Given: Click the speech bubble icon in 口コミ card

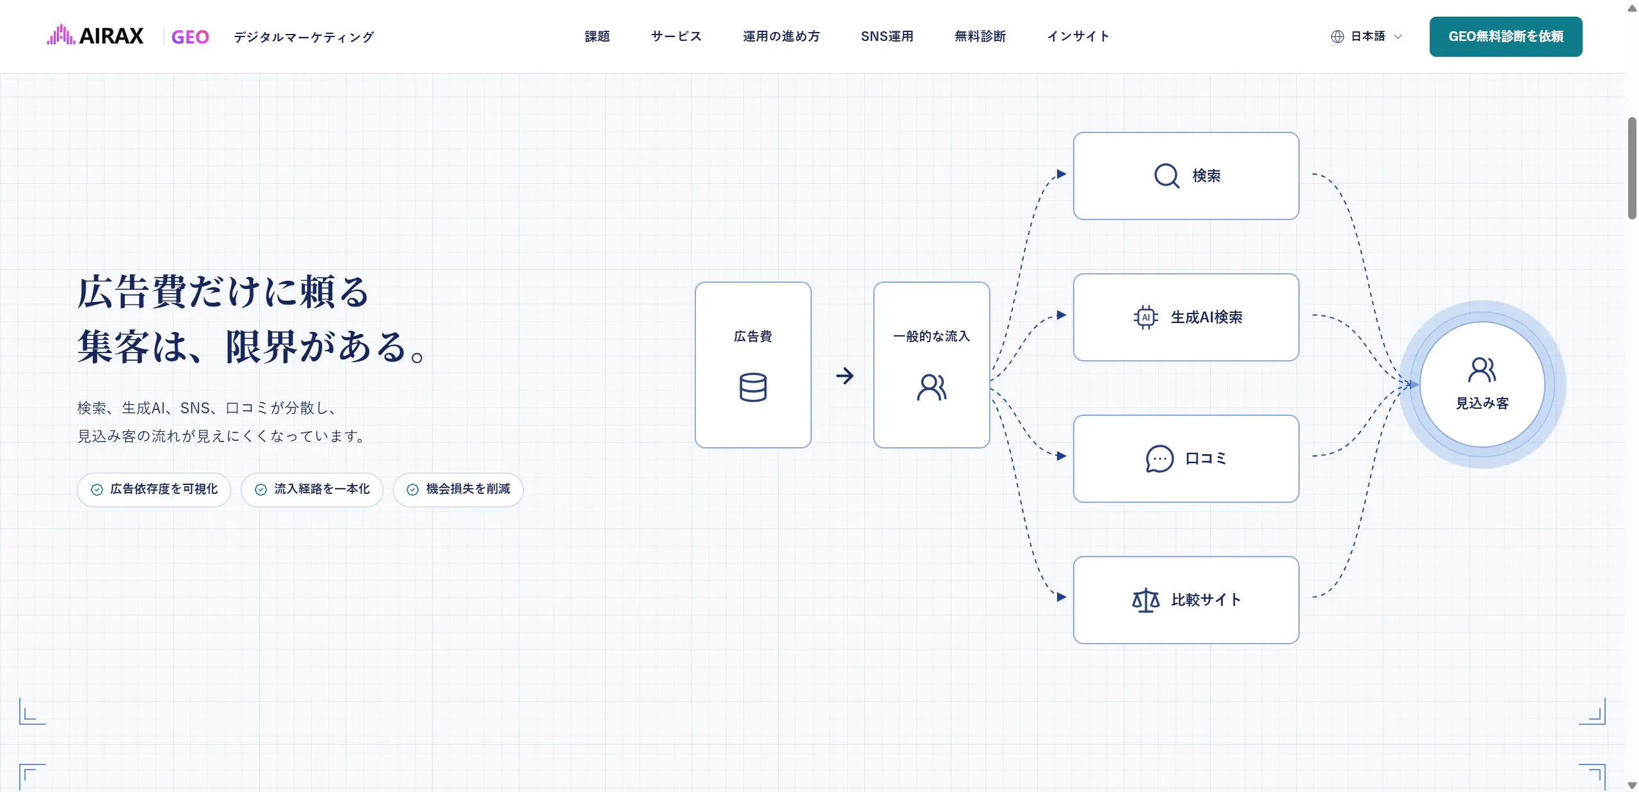Looking at the screenshot, I should pos(1159,459).
